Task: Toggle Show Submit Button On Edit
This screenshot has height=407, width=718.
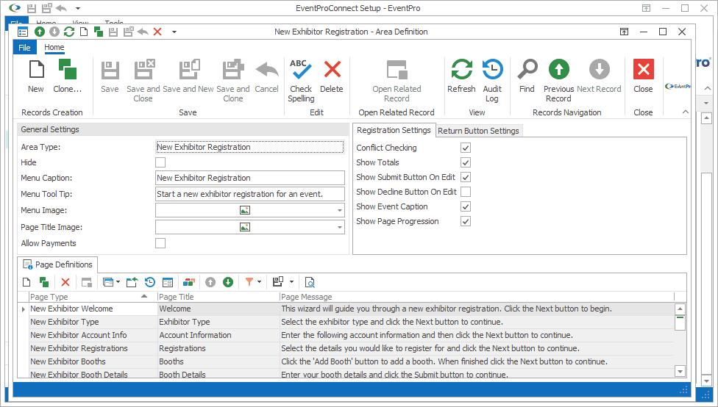Action: (466, 177)
